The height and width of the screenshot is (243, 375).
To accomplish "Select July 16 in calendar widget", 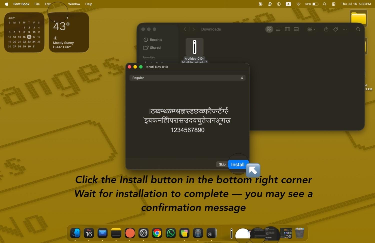I will click(29, 37).
